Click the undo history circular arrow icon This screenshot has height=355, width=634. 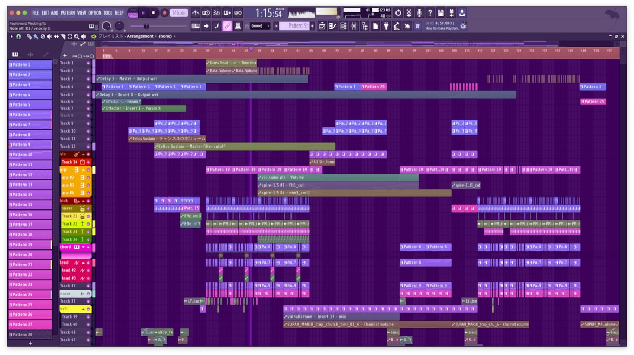pyautogui.click(x=398, y=12)
